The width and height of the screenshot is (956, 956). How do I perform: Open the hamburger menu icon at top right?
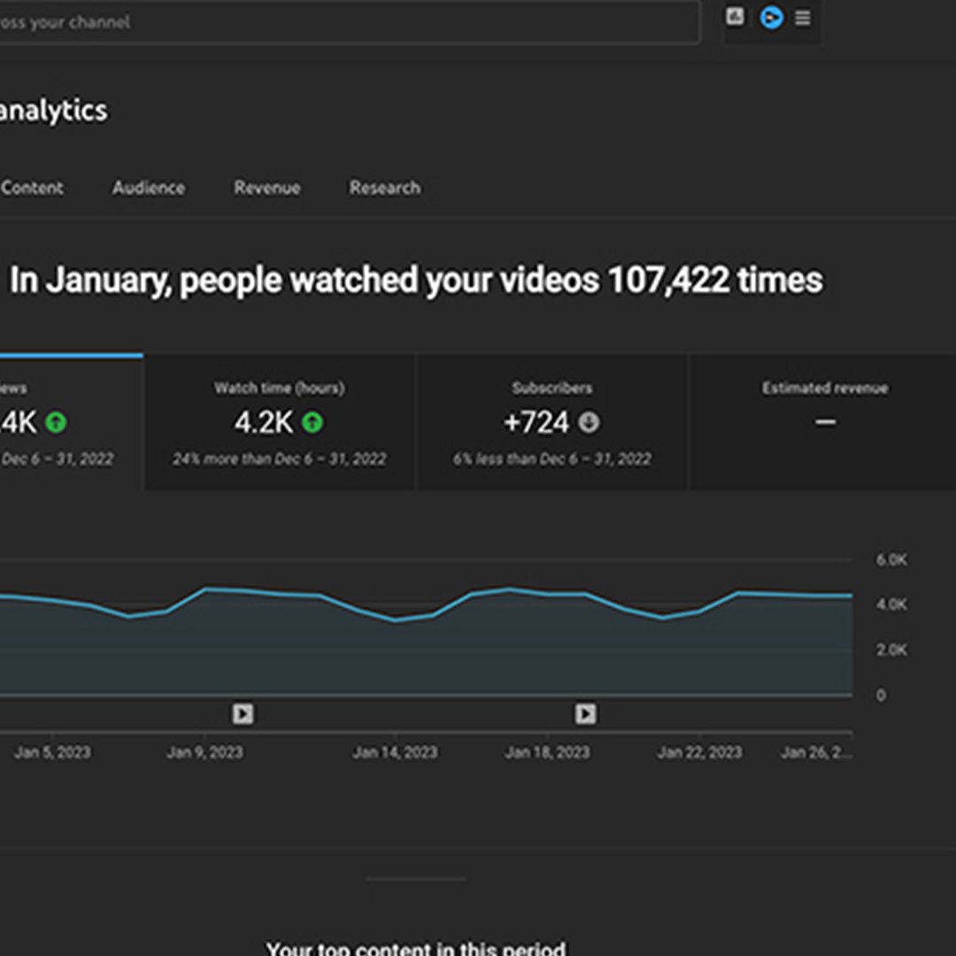click(802, 18)
